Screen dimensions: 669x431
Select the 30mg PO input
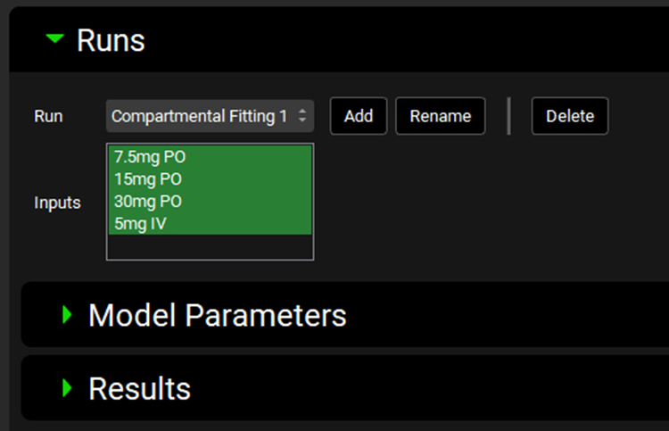coord(148,201)
